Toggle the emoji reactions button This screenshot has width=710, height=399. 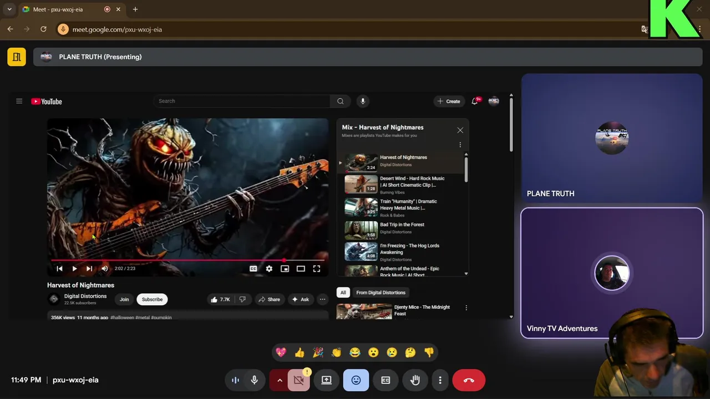(x=356, y=380)
